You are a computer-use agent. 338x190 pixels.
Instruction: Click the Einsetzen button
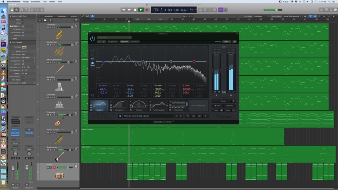pyautogui.click(x=135, y=42)
